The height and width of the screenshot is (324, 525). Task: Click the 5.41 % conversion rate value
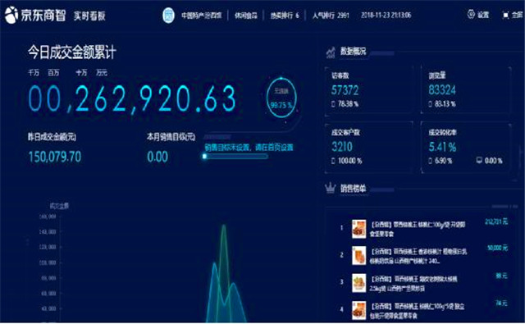(x=443, y=147)
